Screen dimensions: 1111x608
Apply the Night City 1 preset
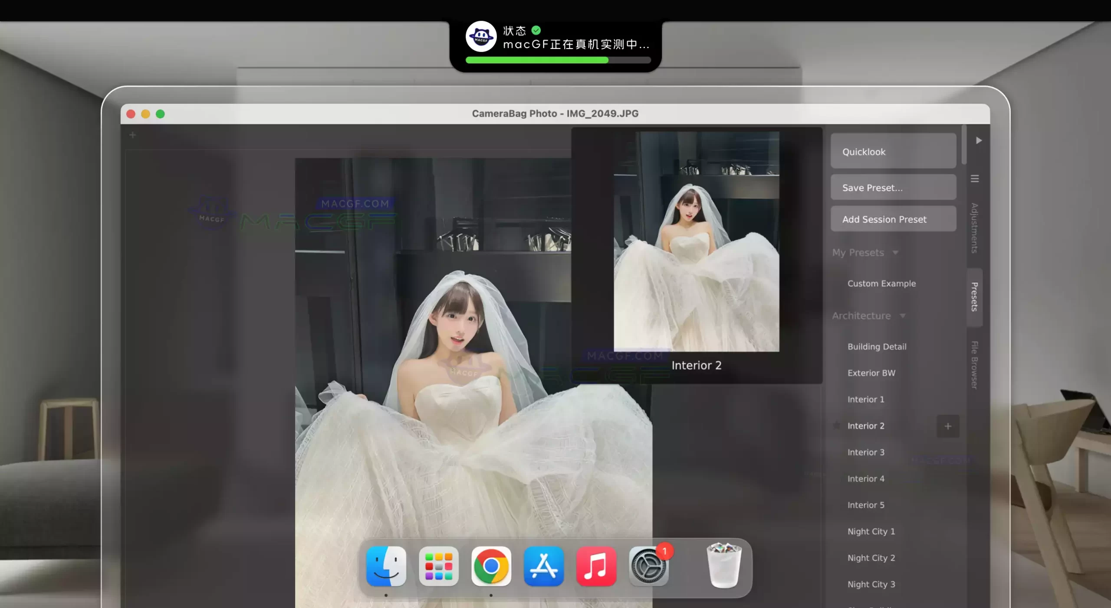pos(871,531)
